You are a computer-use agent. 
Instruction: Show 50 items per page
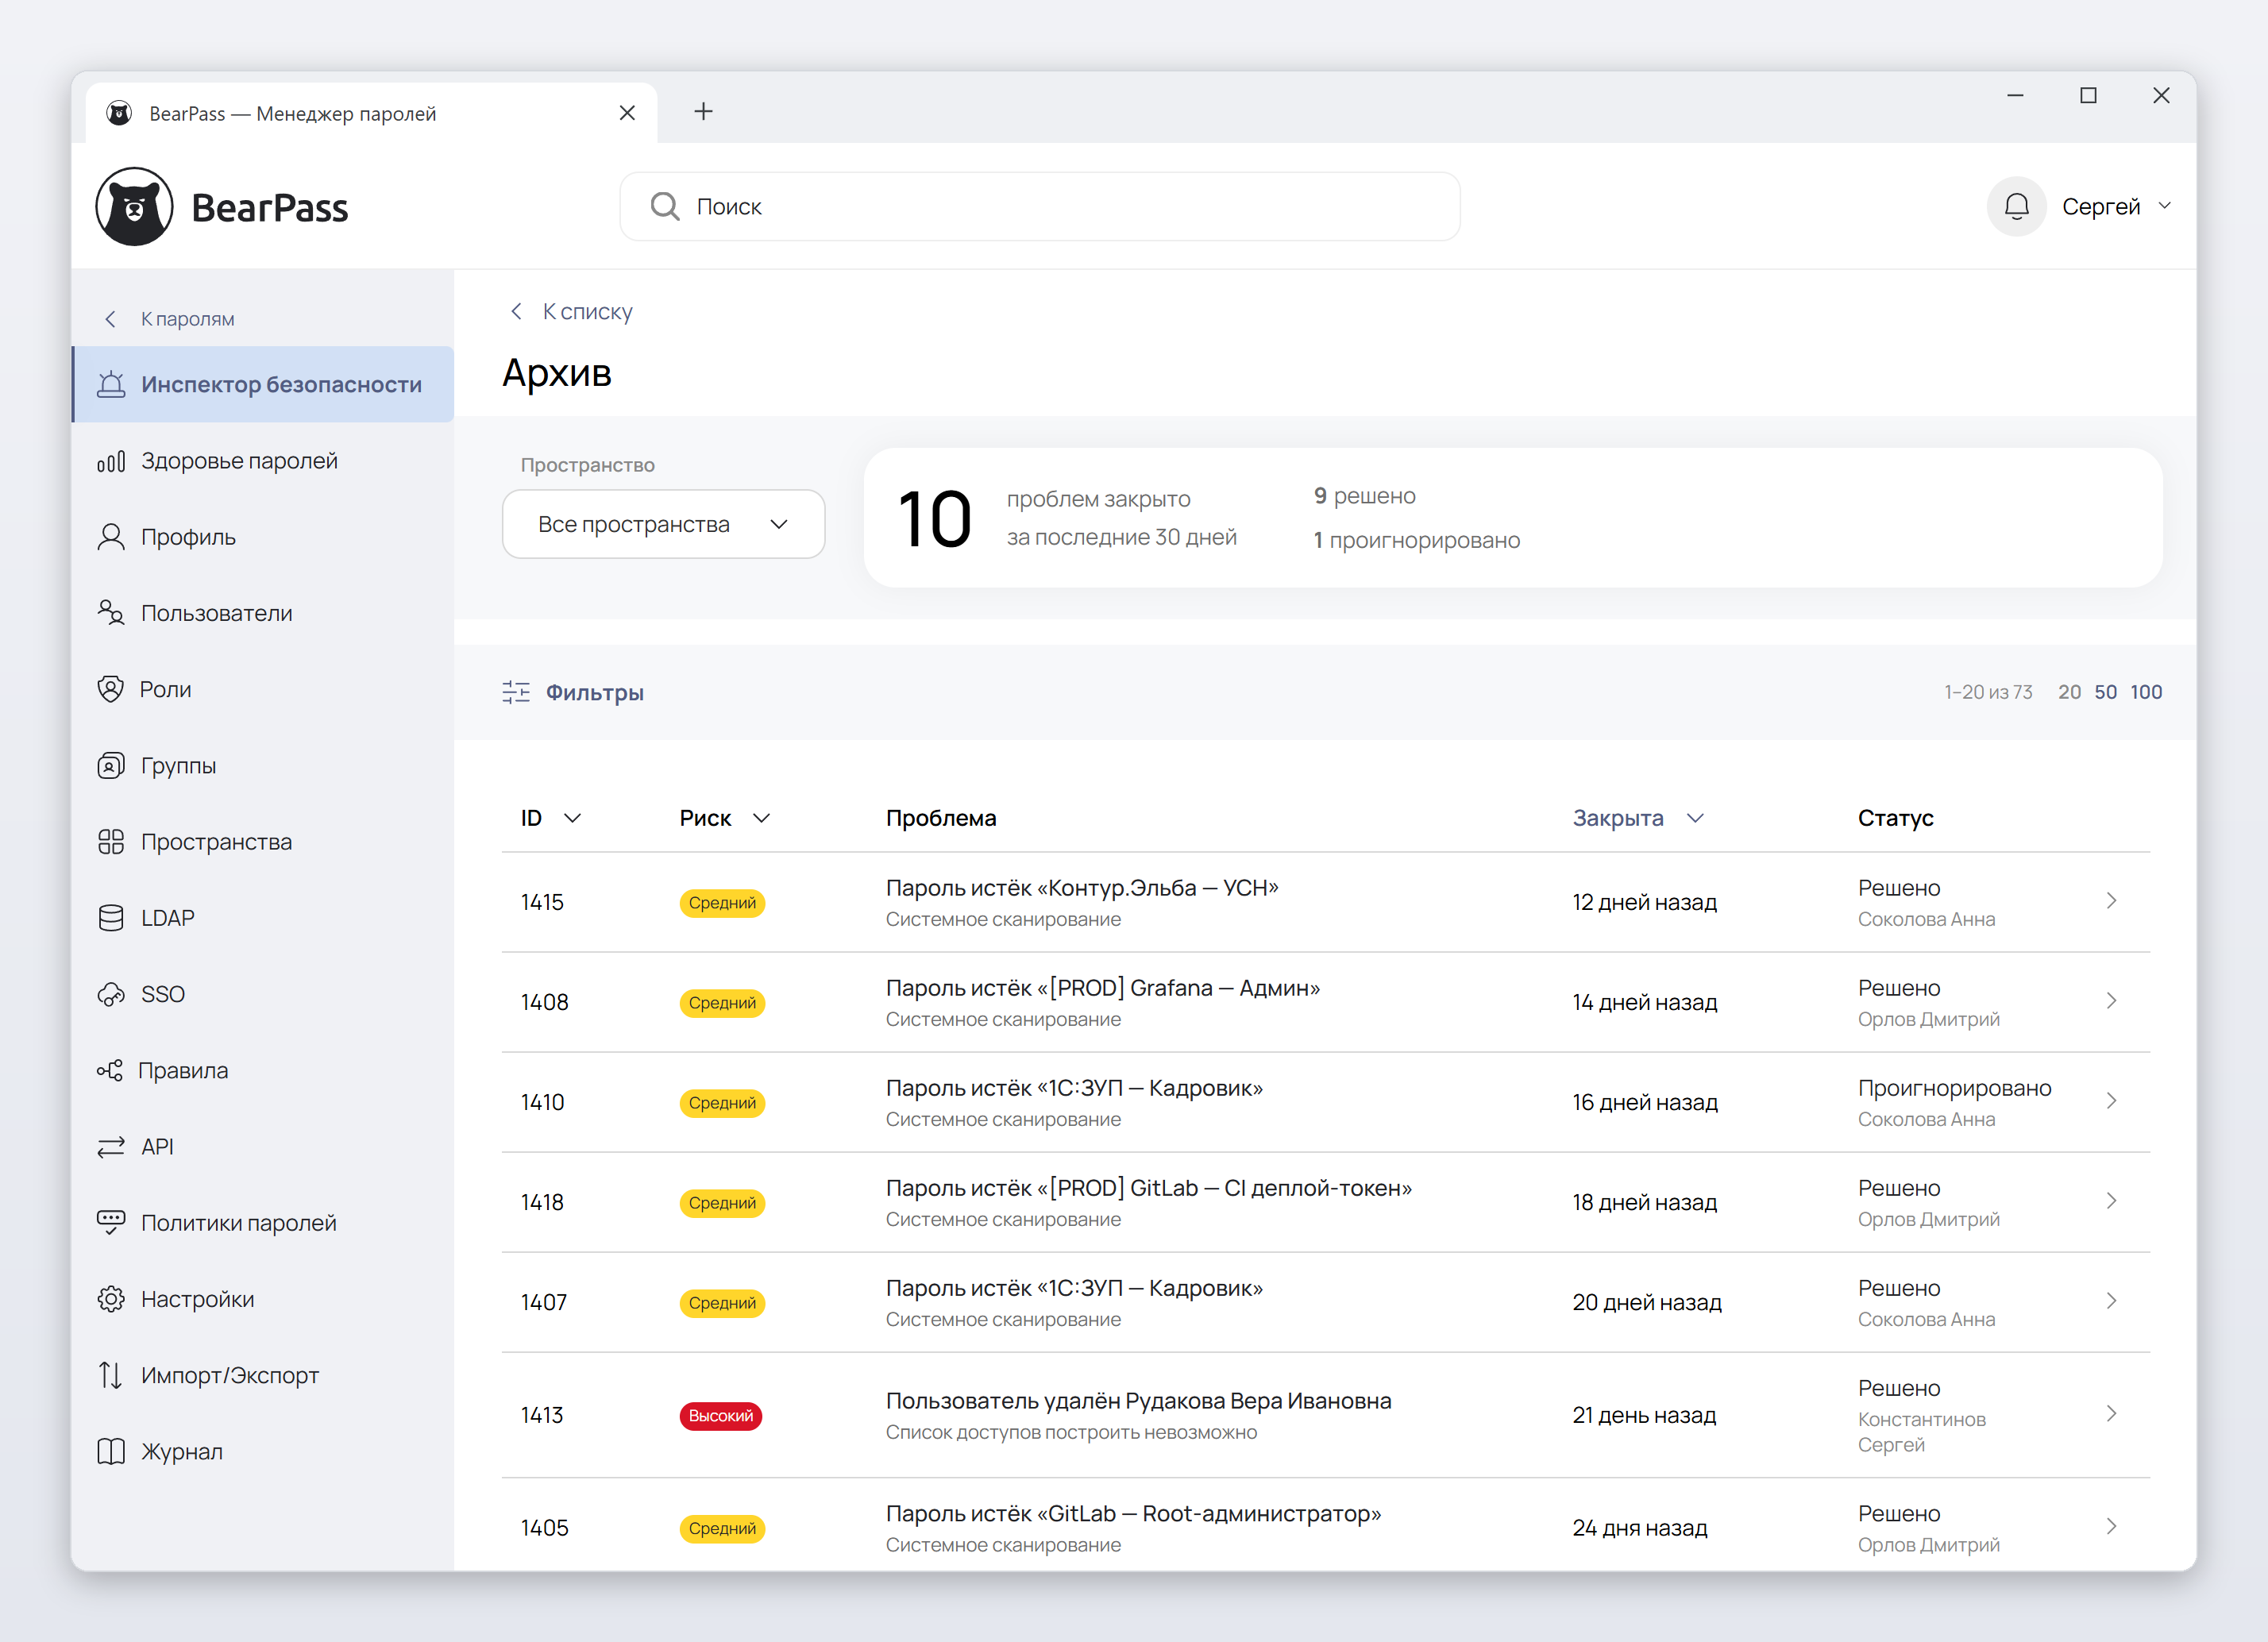tap(2105, 692)
